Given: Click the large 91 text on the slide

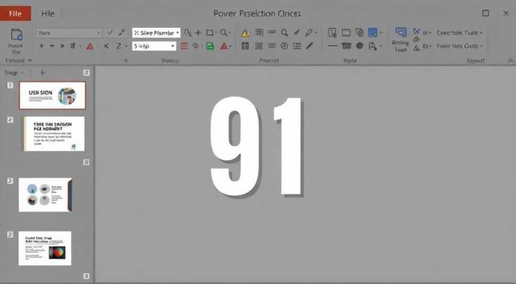Looking at the screenshot, I should coord(256,147).
